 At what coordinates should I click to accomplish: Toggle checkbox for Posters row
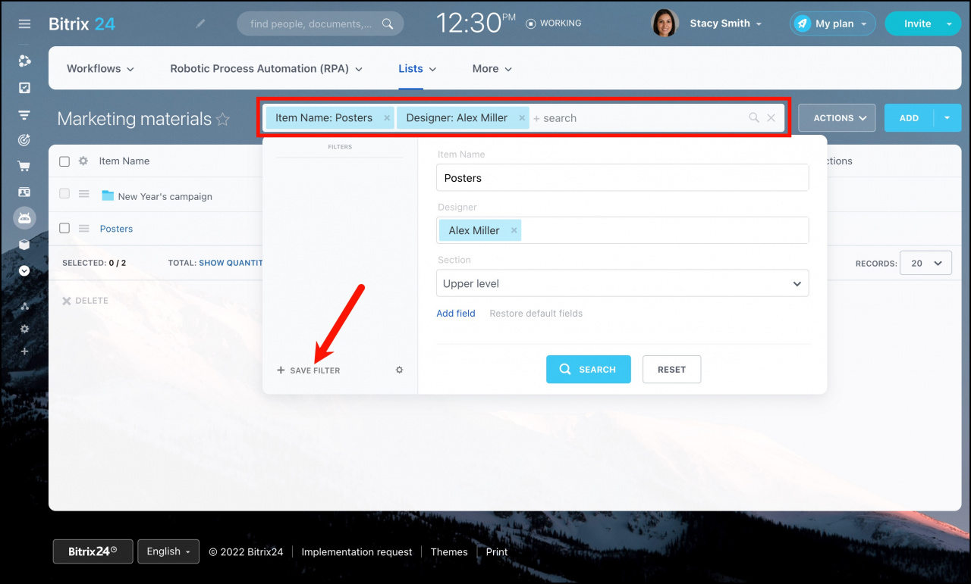(x=64, y=228)
